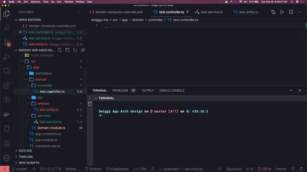307x172 pixels.
Task: Click Connect in status bar
Action: tap(93, 169)
